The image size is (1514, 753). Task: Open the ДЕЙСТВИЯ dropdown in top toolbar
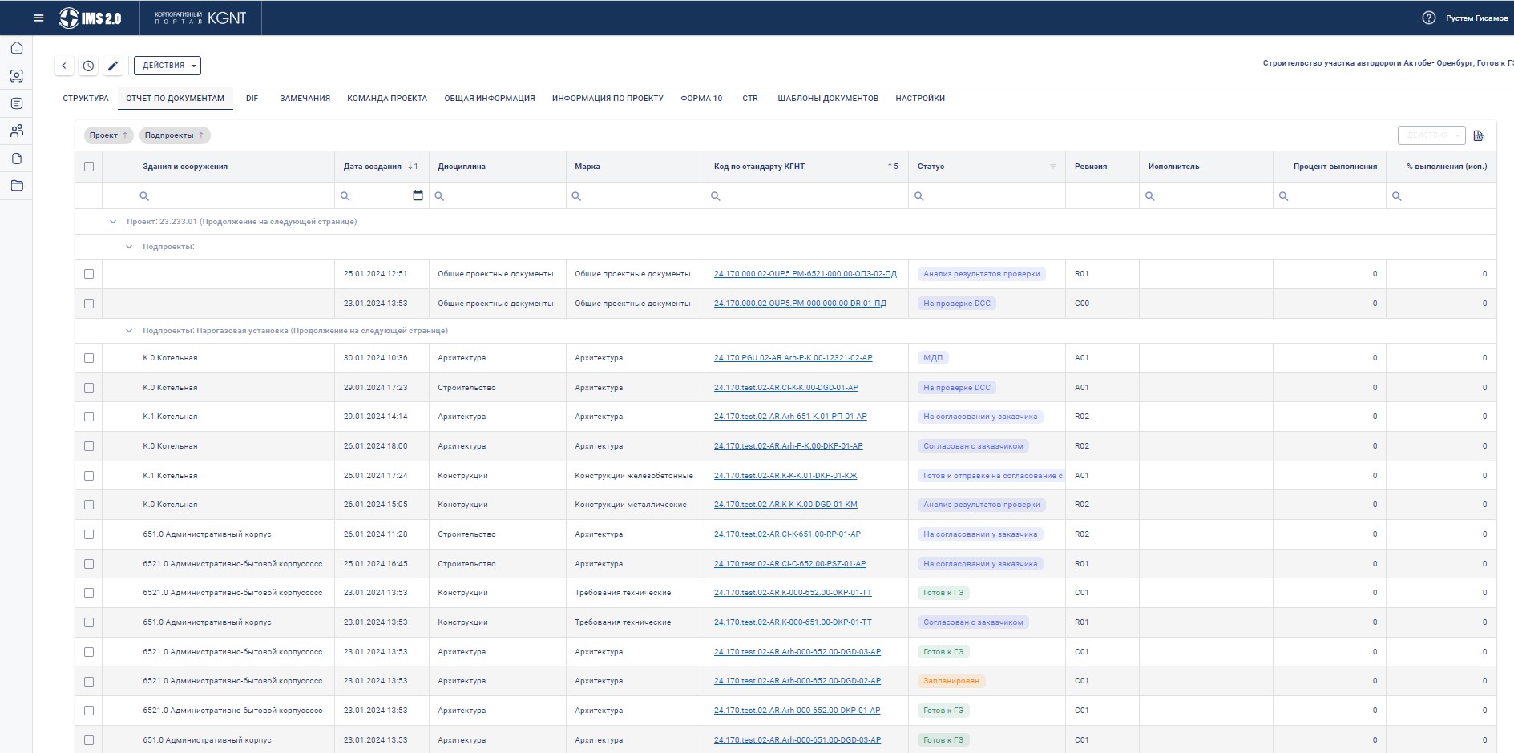(168, 66)
